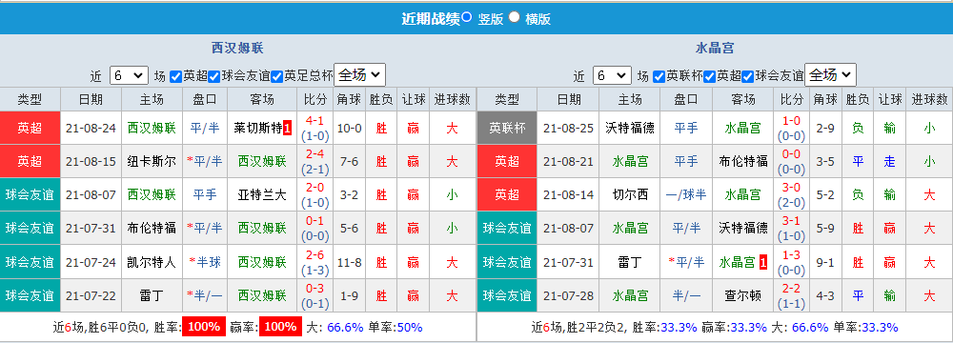Click corner count 2-9 in 沃特福德 row
The width and height of the screenshot is (953, 343).
tap(824, 129)
